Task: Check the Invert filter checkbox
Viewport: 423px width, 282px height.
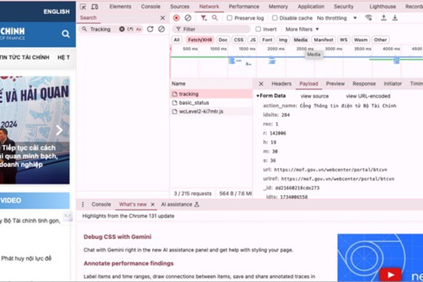Action: click(258, 29)
